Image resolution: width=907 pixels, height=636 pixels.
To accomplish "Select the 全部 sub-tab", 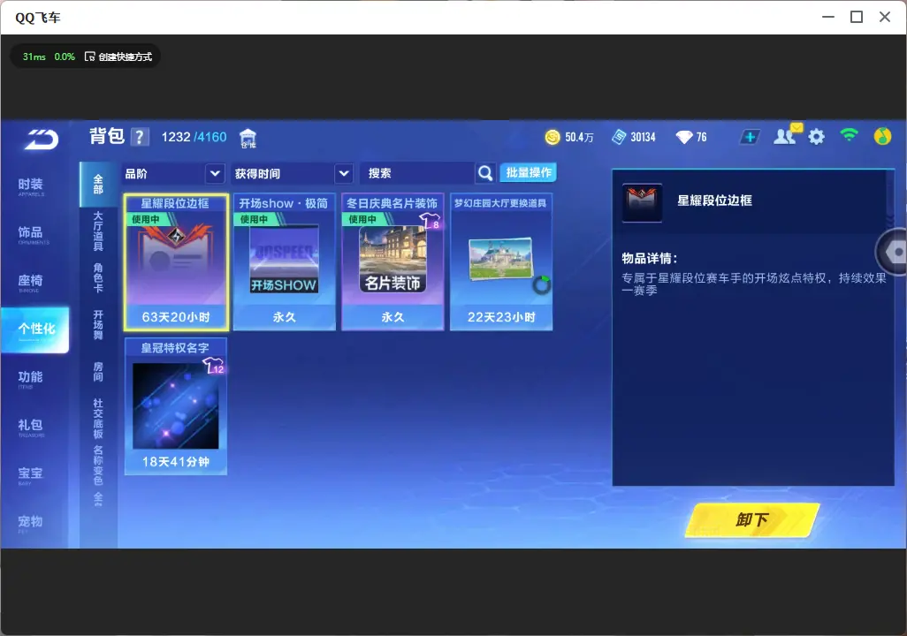I will 98,185.
